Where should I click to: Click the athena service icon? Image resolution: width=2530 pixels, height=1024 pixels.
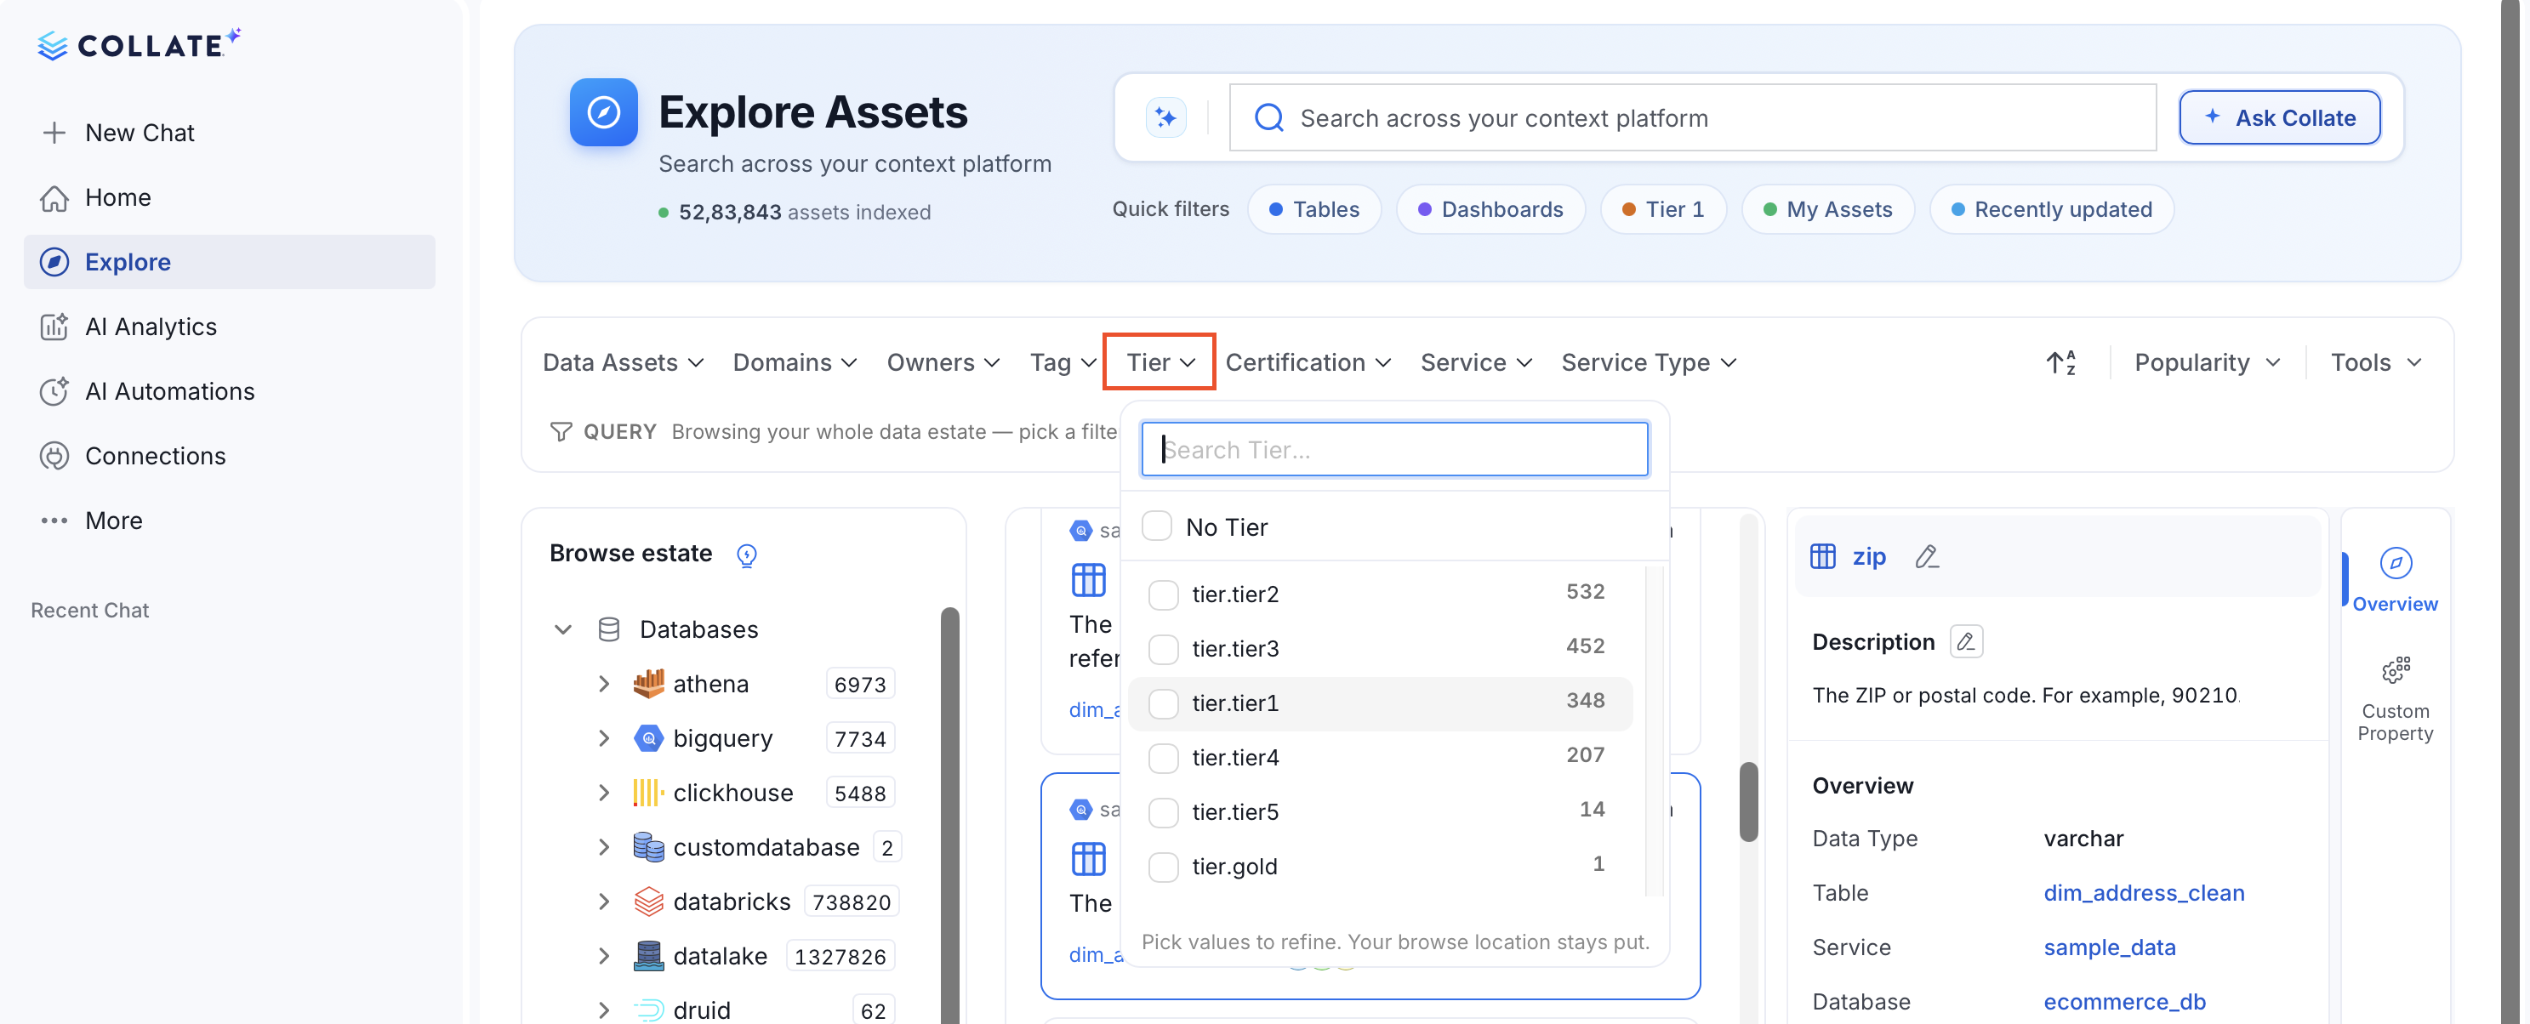[x=648, y=683]
